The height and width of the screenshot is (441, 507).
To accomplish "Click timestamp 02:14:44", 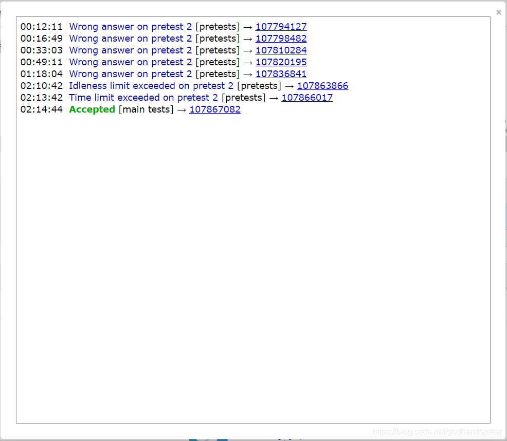I will click(41, 109).
